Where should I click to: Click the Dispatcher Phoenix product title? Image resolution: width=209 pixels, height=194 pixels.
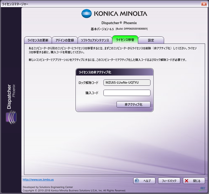[119, 23]
